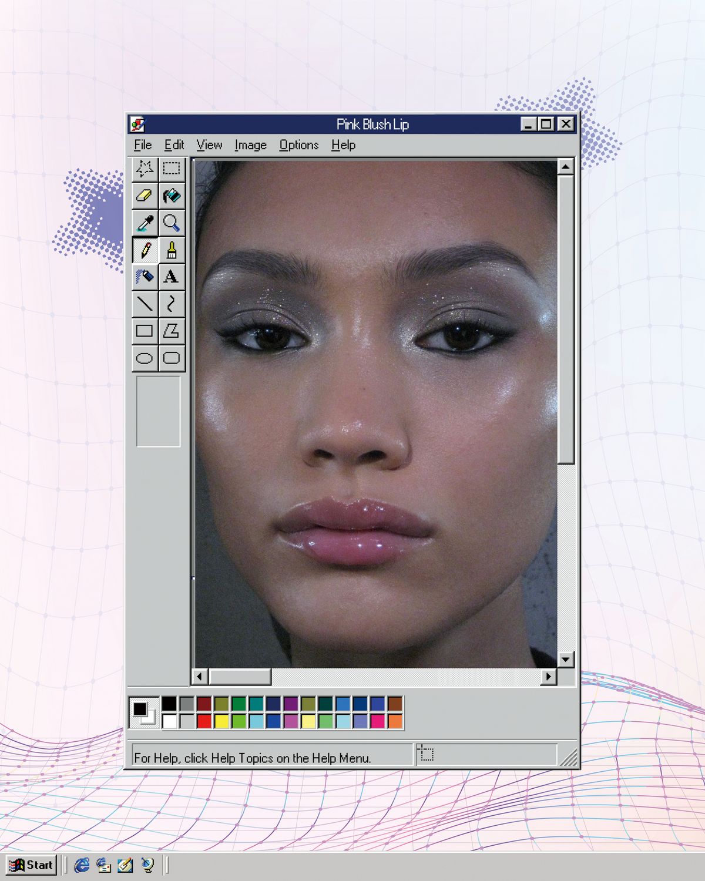Click the Start button
705x881 pixels.
pyautogui.click(x=32, y=865)
